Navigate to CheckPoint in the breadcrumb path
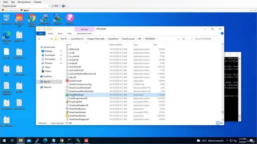The height and width of the screenshot is (144, 257). point(113,39)
